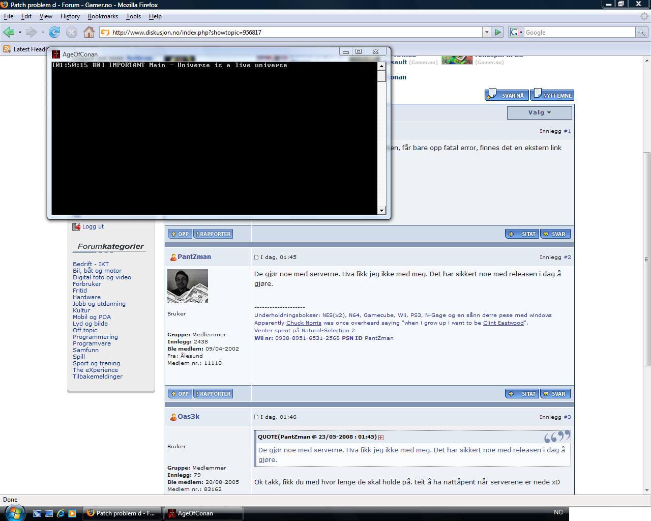Screen dimensions: 651x521
Task: Open the Hardware forum category
Action: click(x=86, y=297)
